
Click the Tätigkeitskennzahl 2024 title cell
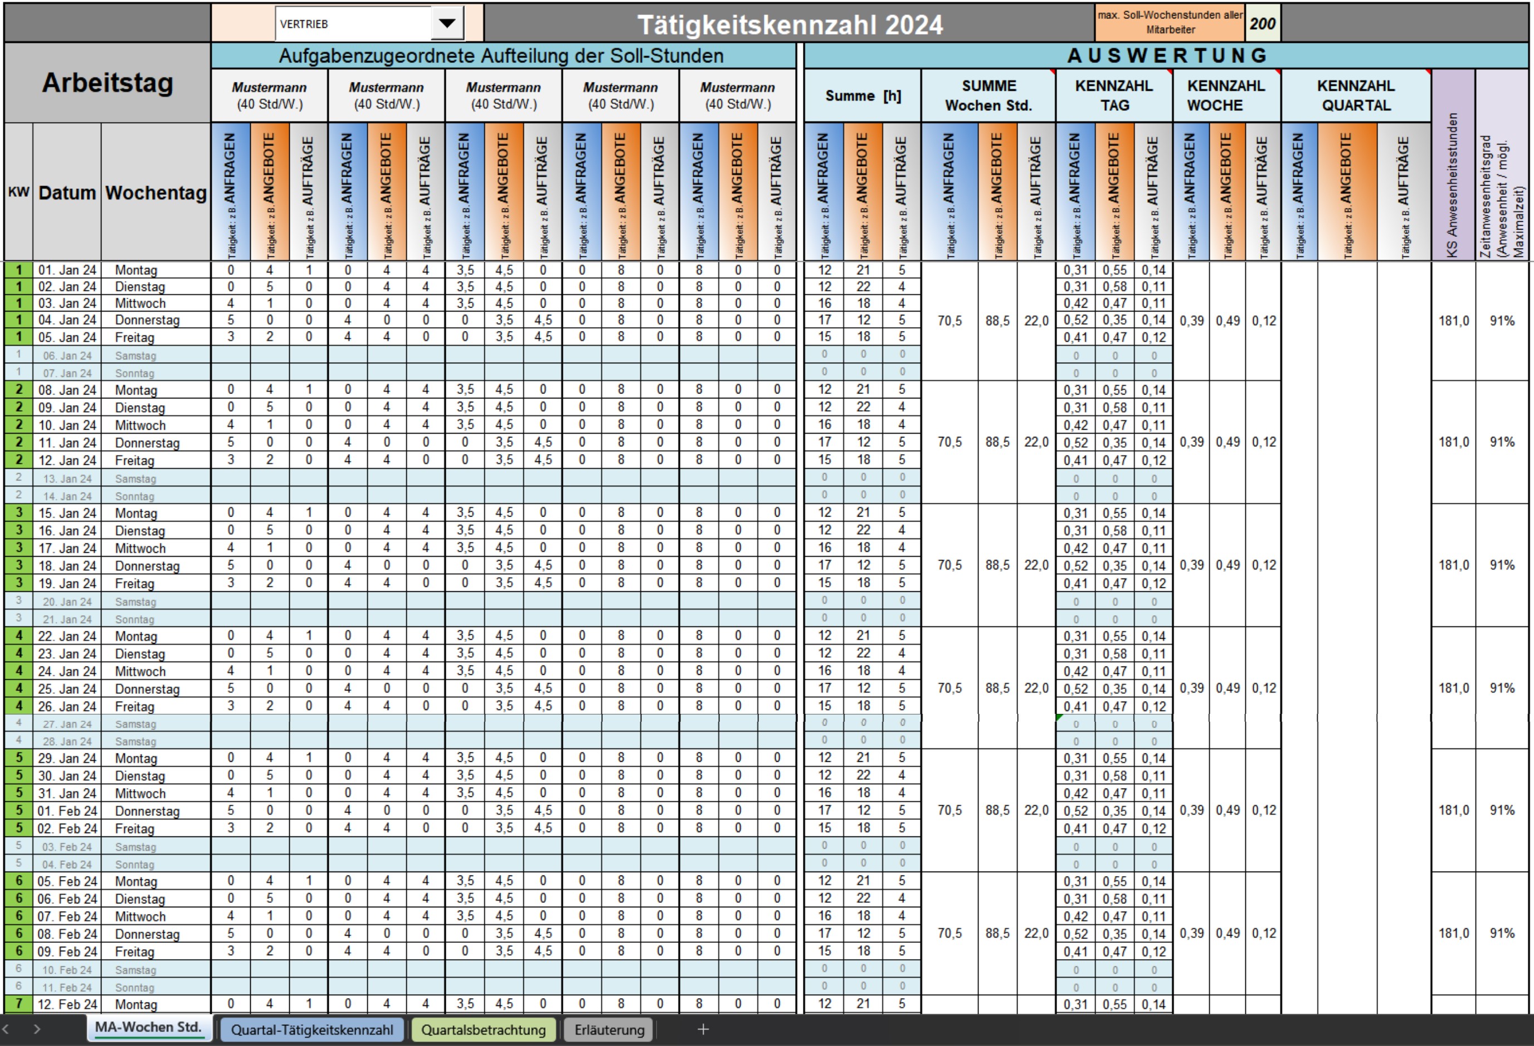790,25
